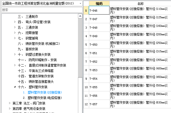The width and height of the screenshot is (171, 113).
Task: Click the tree vertical scrollbar thumb
Action: (80, 48)
